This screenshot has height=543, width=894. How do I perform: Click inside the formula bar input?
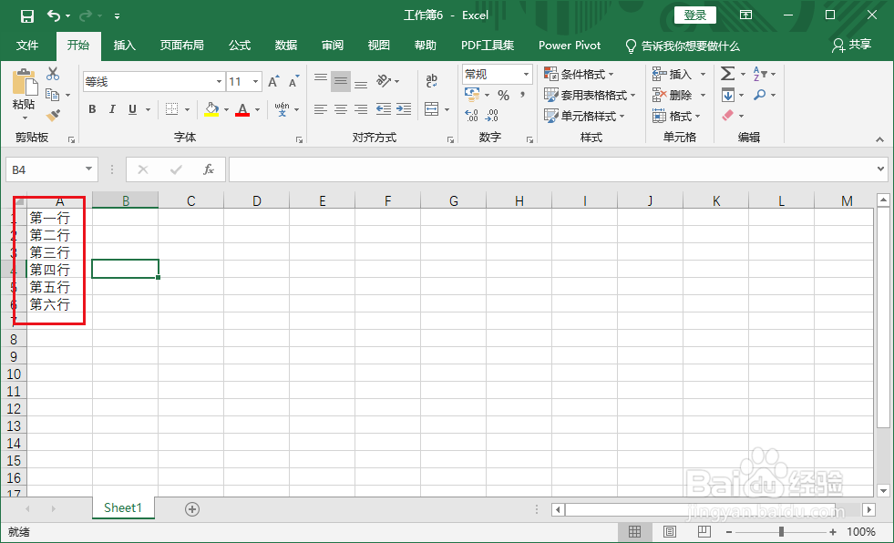coord(551,169)
